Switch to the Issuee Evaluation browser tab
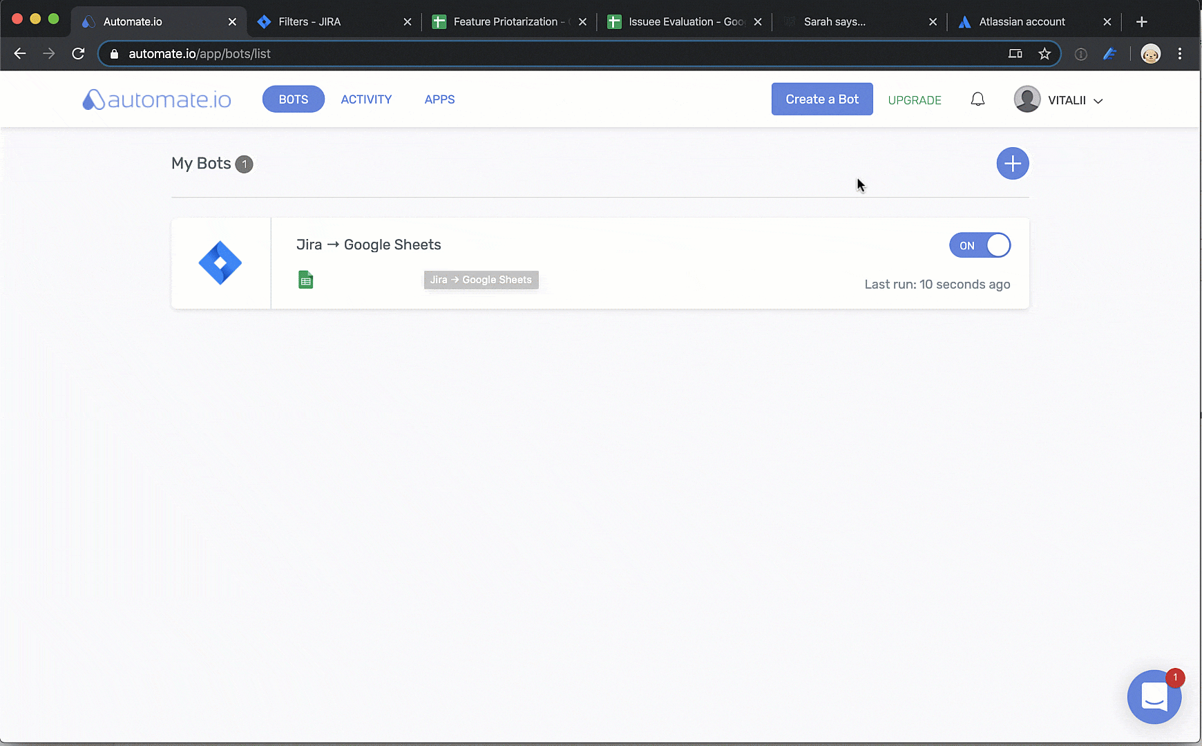The width and height of the screenshot is (1202, 746). (x=685, y=22)
